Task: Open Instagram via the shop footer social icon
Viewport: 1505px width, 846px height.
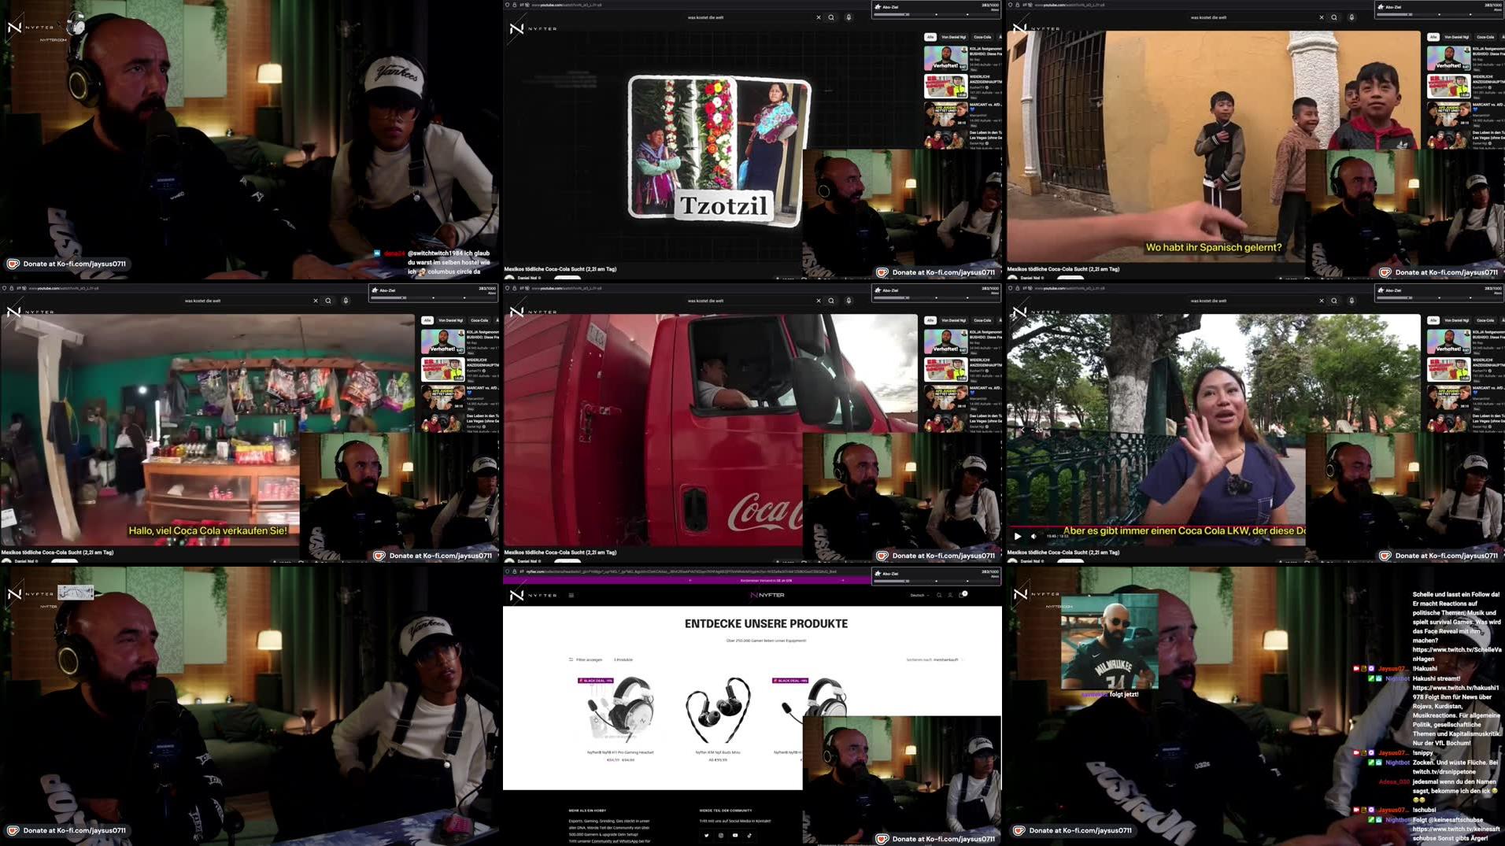Action: coord(721,835)
